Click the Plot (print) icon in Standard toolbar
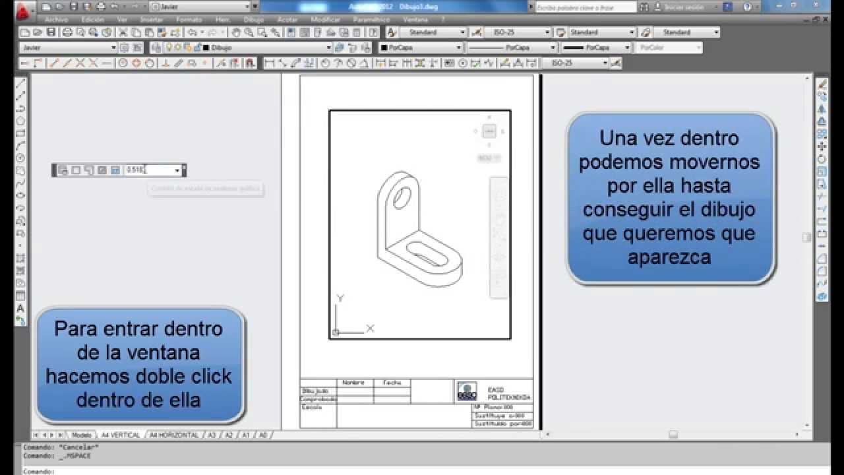Screen dimensions: 844x475 pos(67,32)
